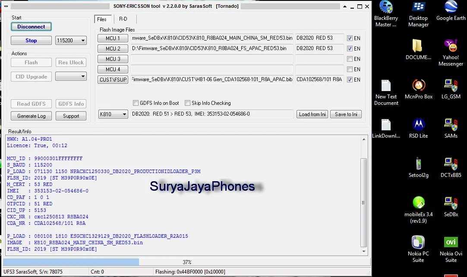Click the 'Flashing: 0x44BF0000' status bar text
Image resolution: width=467 pixels, height=277 pixels.
pyautogui.click(x=190, y=272)
